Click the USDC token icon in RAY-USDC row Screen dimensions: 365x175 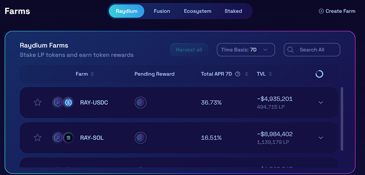coord(68,103)
